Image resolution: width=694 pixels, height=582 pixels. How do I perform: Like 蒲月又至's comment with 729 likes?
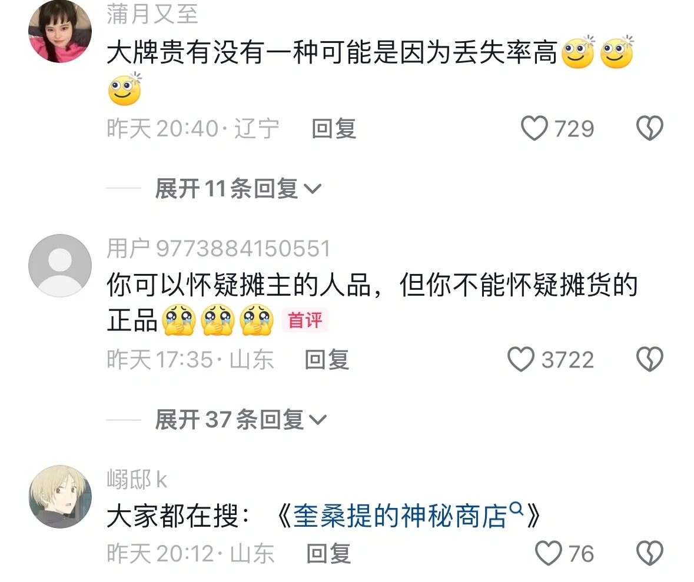point(534,128)
